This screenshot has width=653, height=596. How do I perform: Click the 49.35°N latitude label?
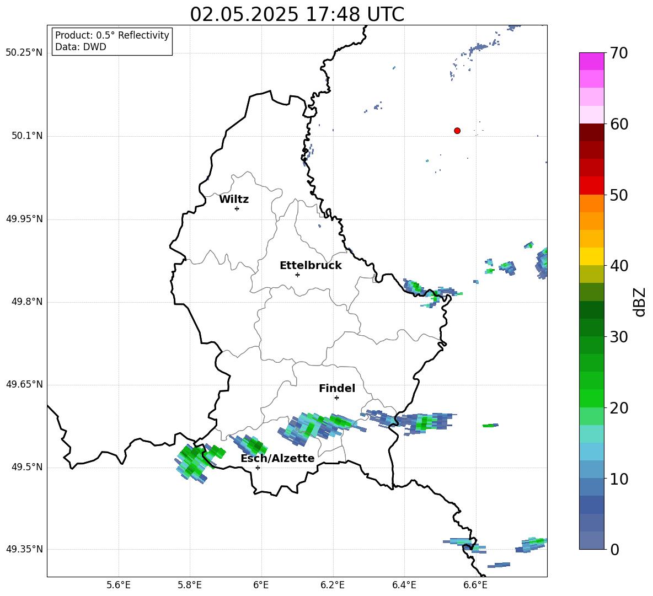pyautogui.click(x=24, y=549)
